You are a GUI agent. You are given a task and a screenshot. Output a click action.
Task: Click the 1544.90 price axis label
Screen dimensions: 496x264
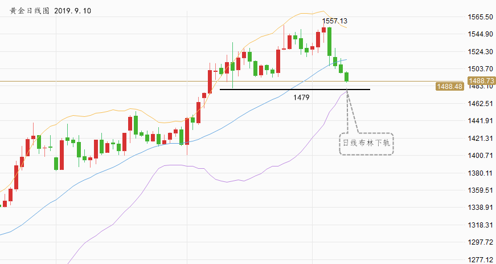pyautogui.click(x=480, y=34)
